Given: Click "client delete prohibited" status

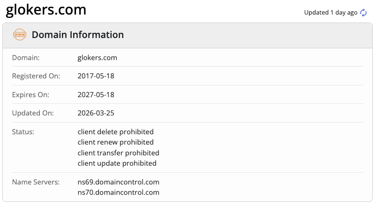Looking at the screenshot, I should 115,132.
